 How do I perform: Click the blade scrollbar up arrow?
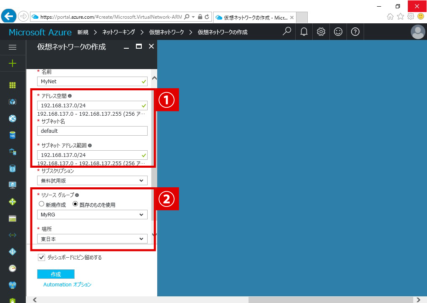[154, 78]
